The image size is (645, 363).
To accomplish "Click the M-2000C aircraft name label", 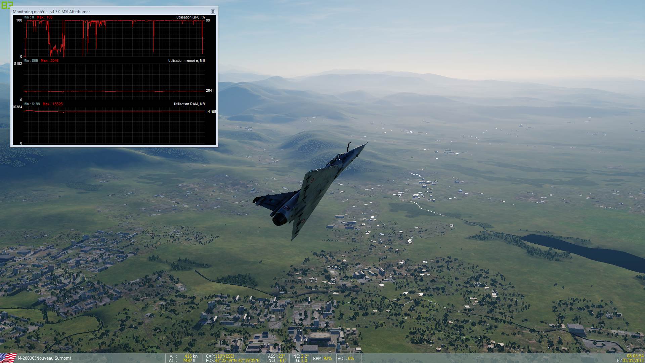I will (44, 358).
